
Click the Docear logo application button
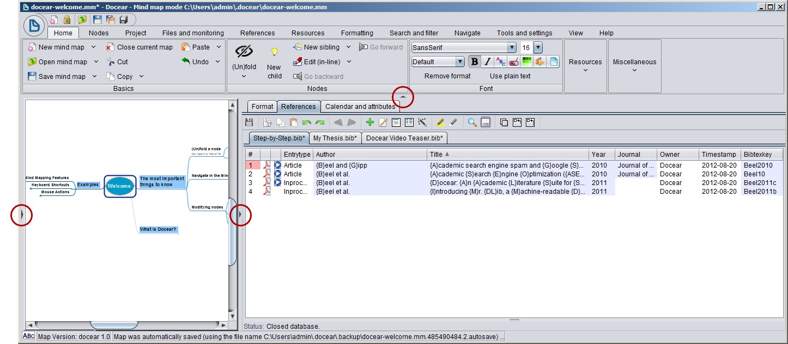tap(34, 26)
